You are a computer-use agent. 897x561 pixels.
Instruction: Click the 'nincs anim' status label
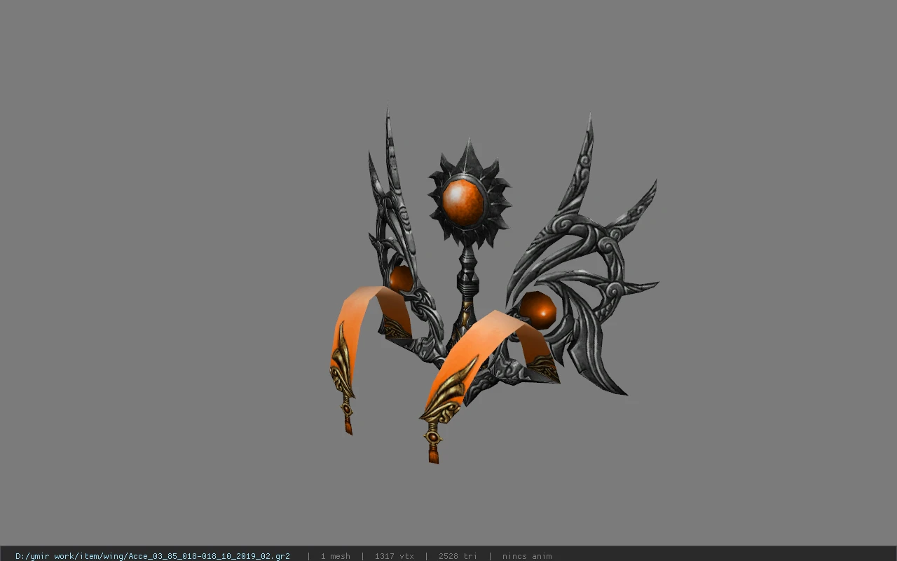pyautogui.click(x=526, y=556)
